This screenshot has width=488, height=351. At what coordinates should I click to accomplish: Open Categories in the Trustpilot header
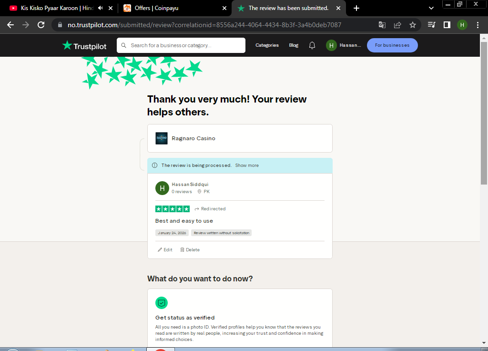point(267,45)
